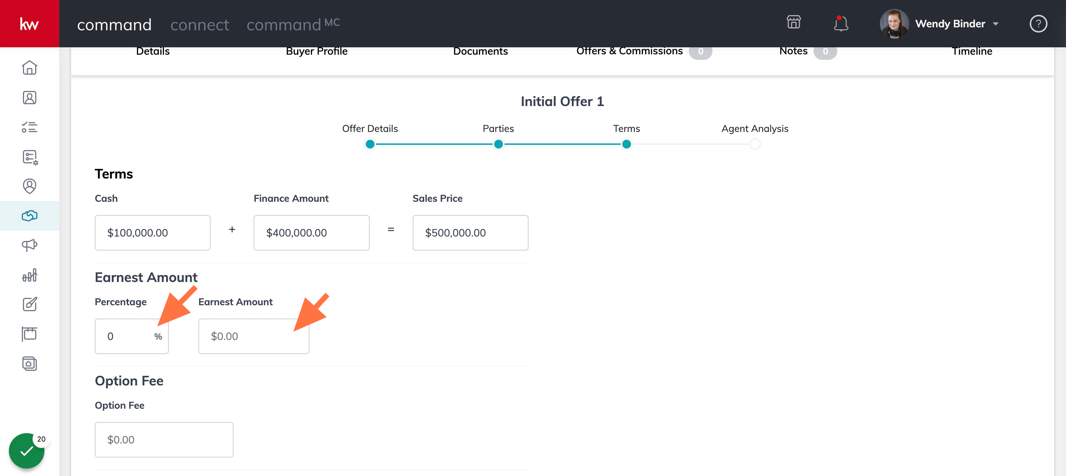Open the Contacts sidebar icon

pyautogui.click(x=29, y=98)
